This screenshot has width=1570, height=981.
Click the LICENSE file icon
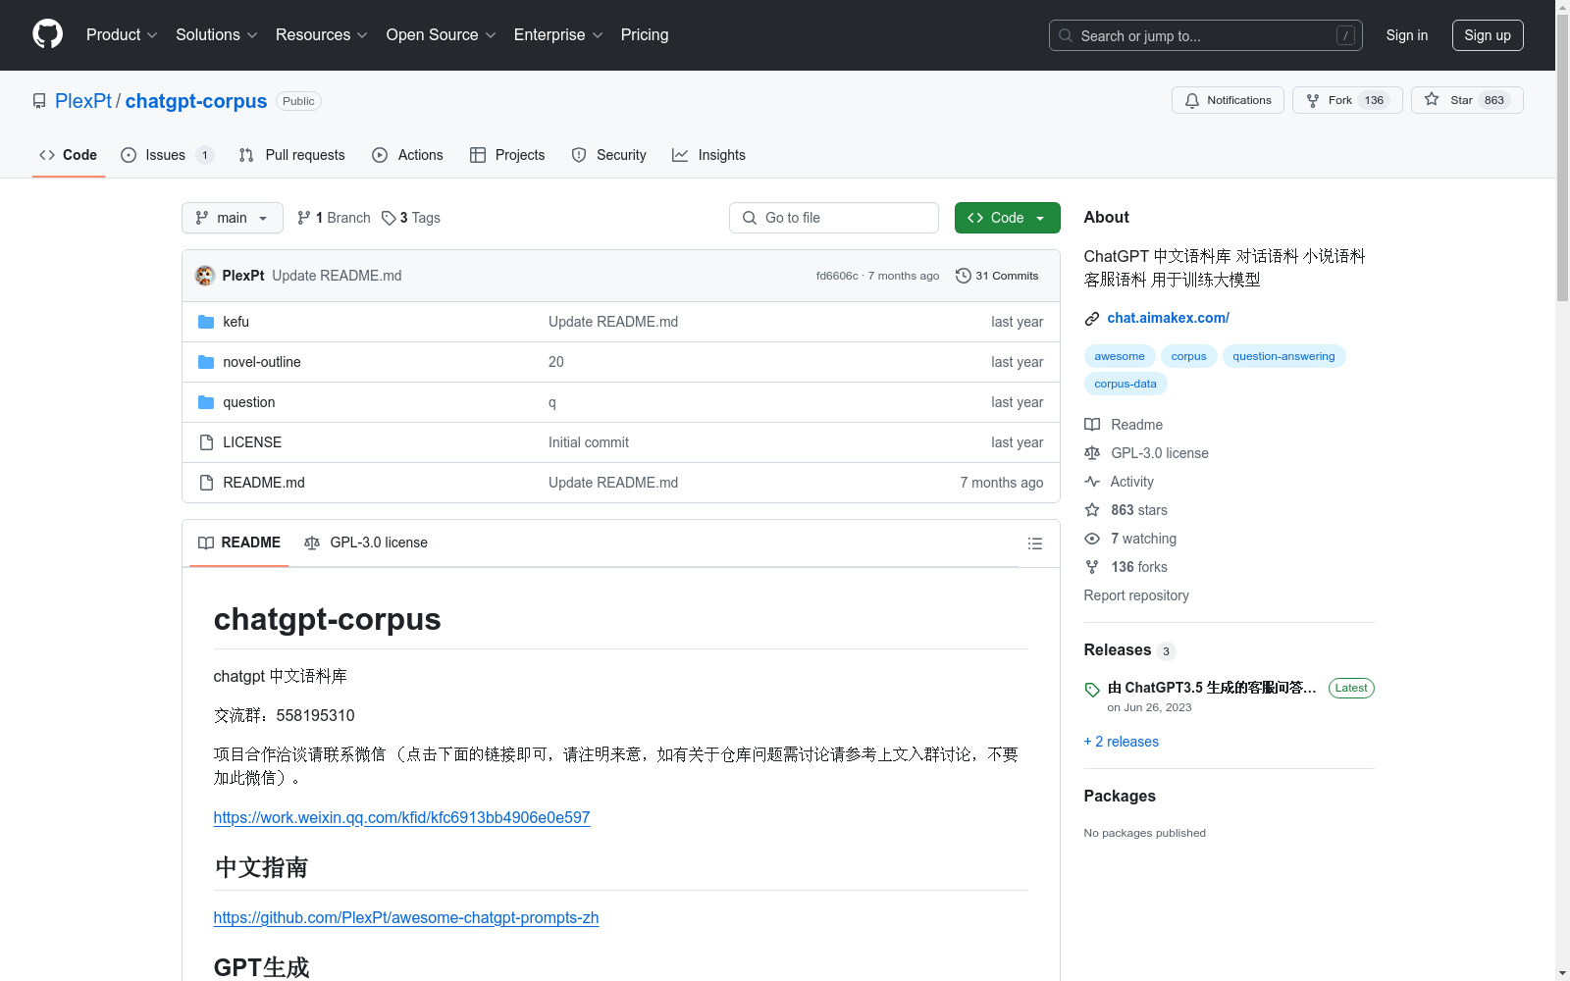pos(206,442)
